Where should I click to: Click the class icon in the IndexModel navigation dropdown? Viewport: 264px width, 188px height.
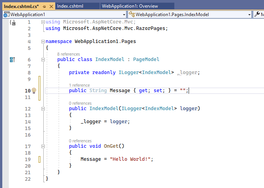point(132,15)
